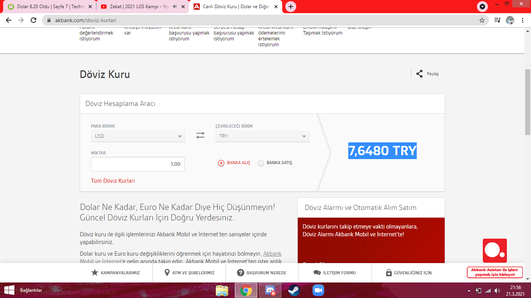Click the browser forward arrow
Image resolution: width=531 pixels, height=298 pixels.
pos(21,20)
